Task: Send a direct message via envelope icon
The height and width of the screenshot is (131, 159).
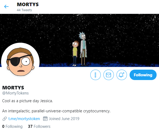Action: 108,75
